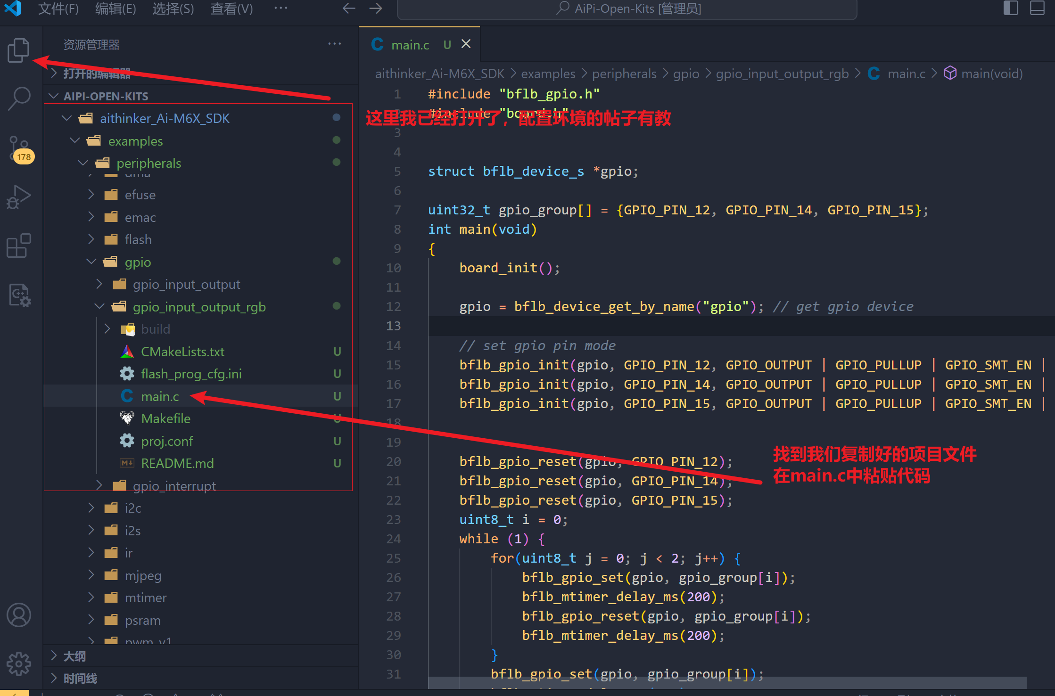Expand the emac folder
The width and height of the screenshot is (1055, 696).
201,217
